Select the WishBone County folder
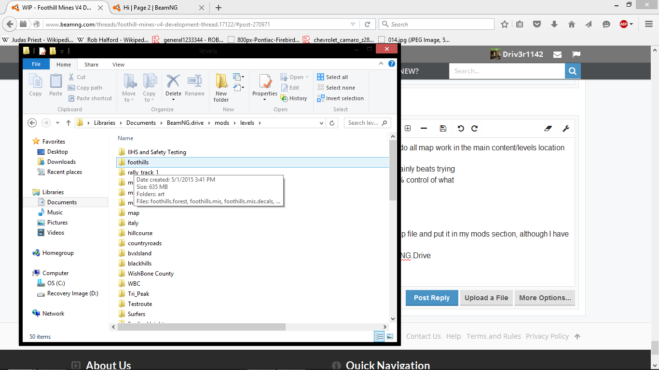659x370 pixels. point(151,274)
